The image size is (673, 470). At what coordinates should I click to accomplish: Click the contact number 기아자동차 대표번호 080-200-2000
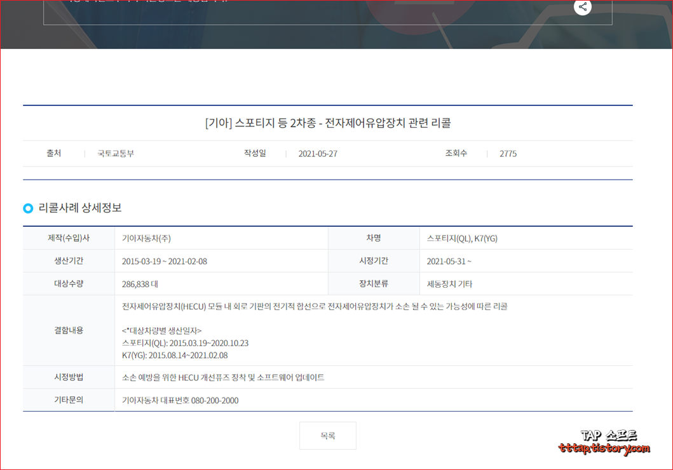coord(180,401)
